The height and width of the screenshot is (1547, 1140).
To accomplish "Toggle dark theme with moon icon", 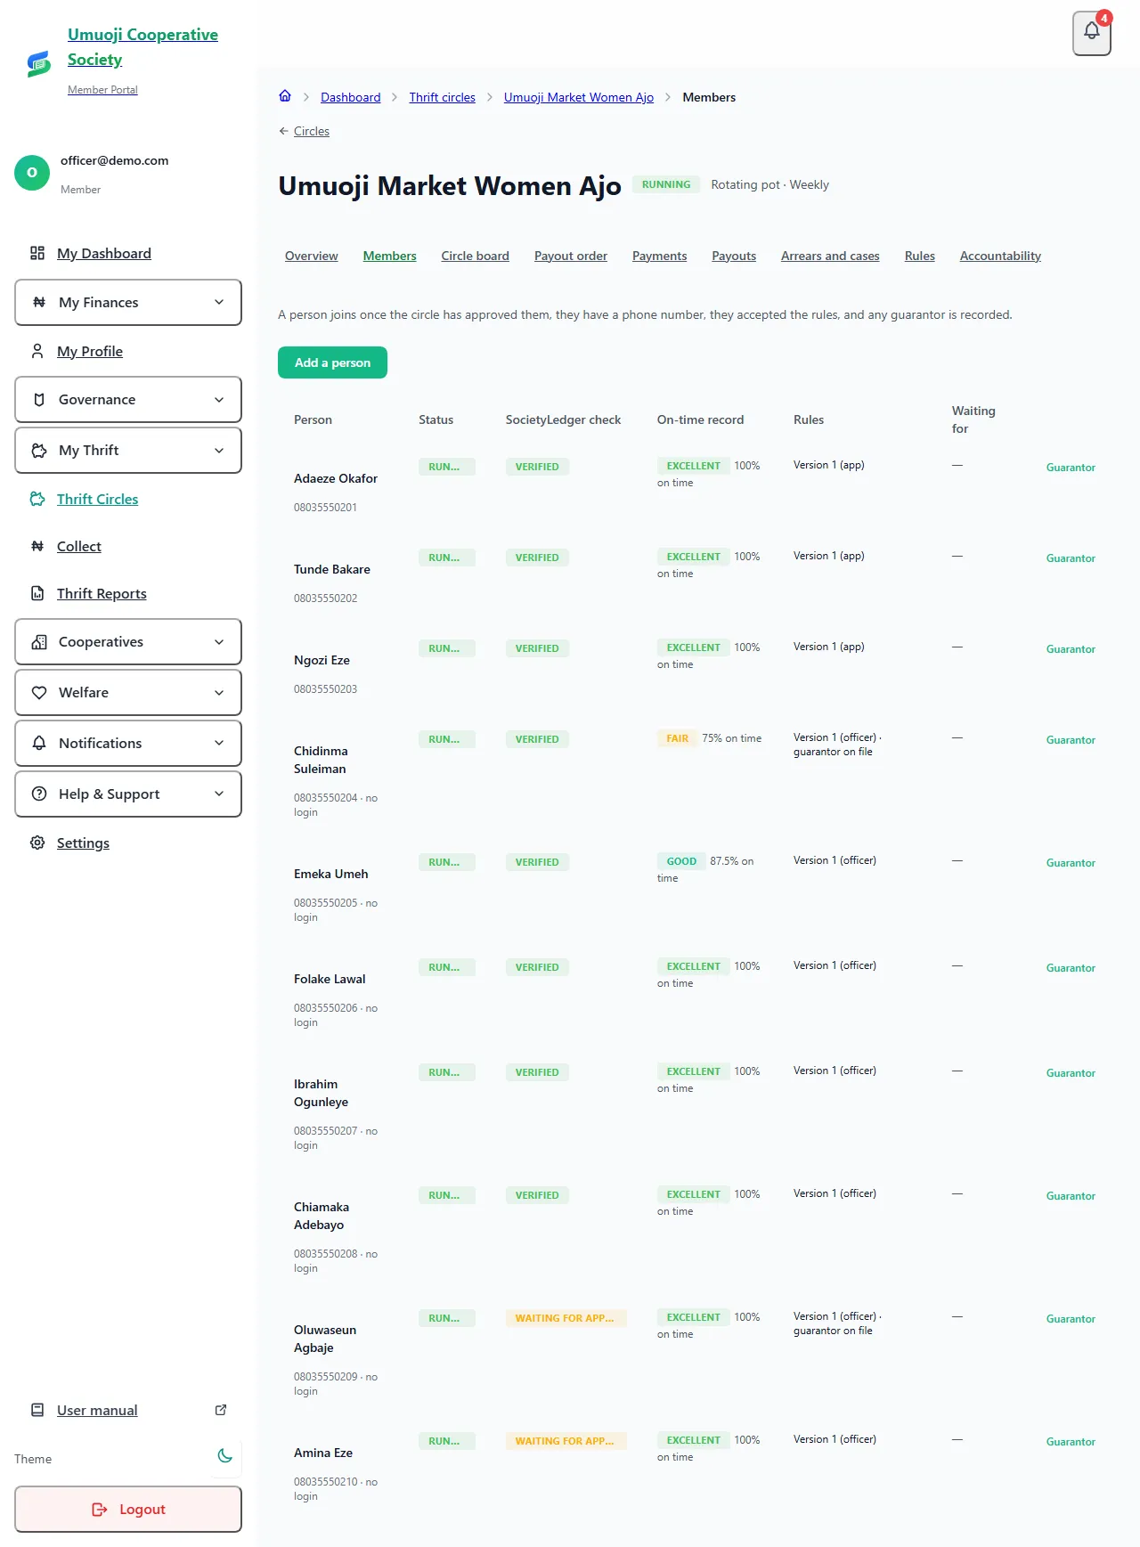I will tap(225, 1455).
